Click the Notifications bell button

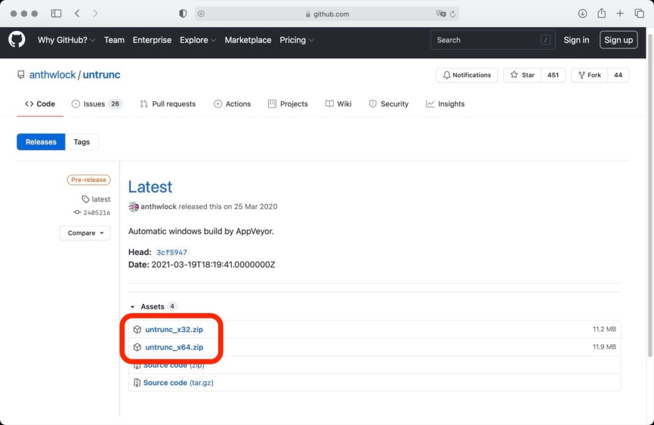pos(467,75)
